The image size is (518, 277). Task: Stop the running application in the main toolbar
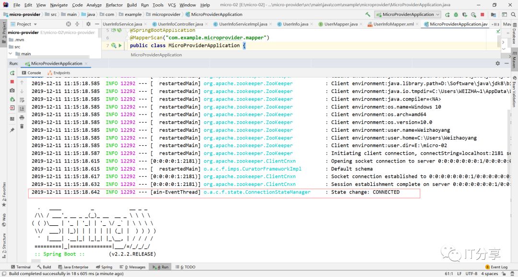[x=483, y=14]
